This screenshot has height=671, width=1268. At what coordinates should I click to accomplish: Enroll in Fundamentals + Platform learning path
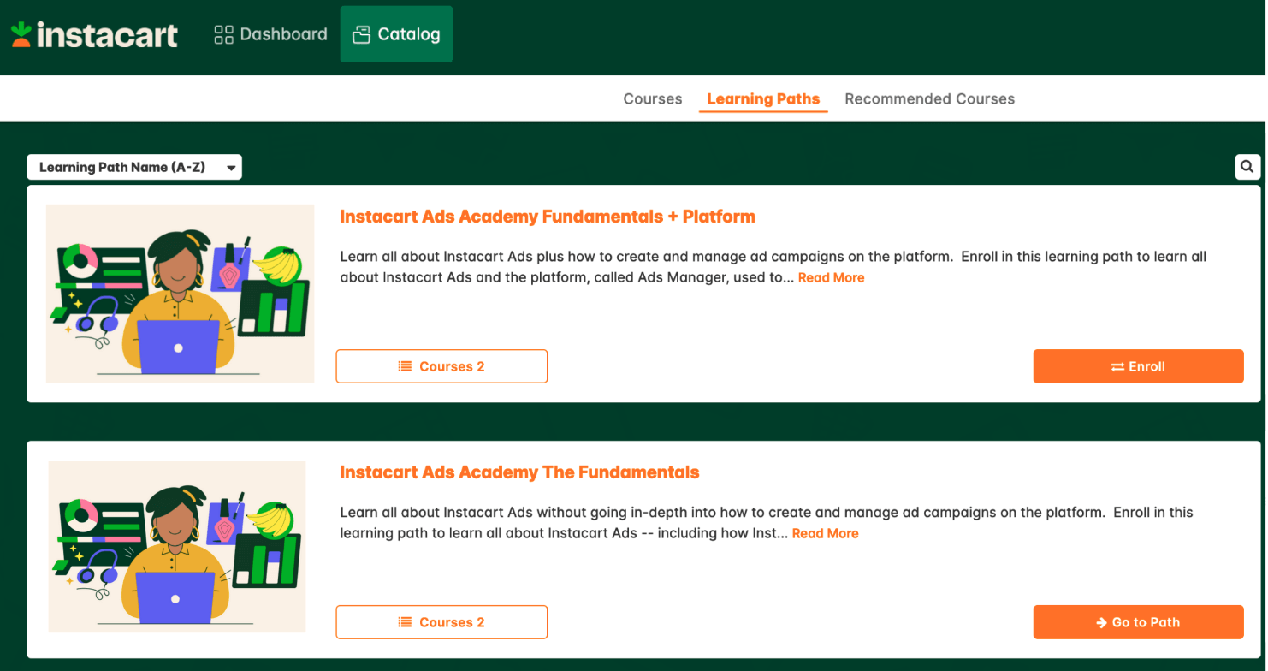point(1138,366)
